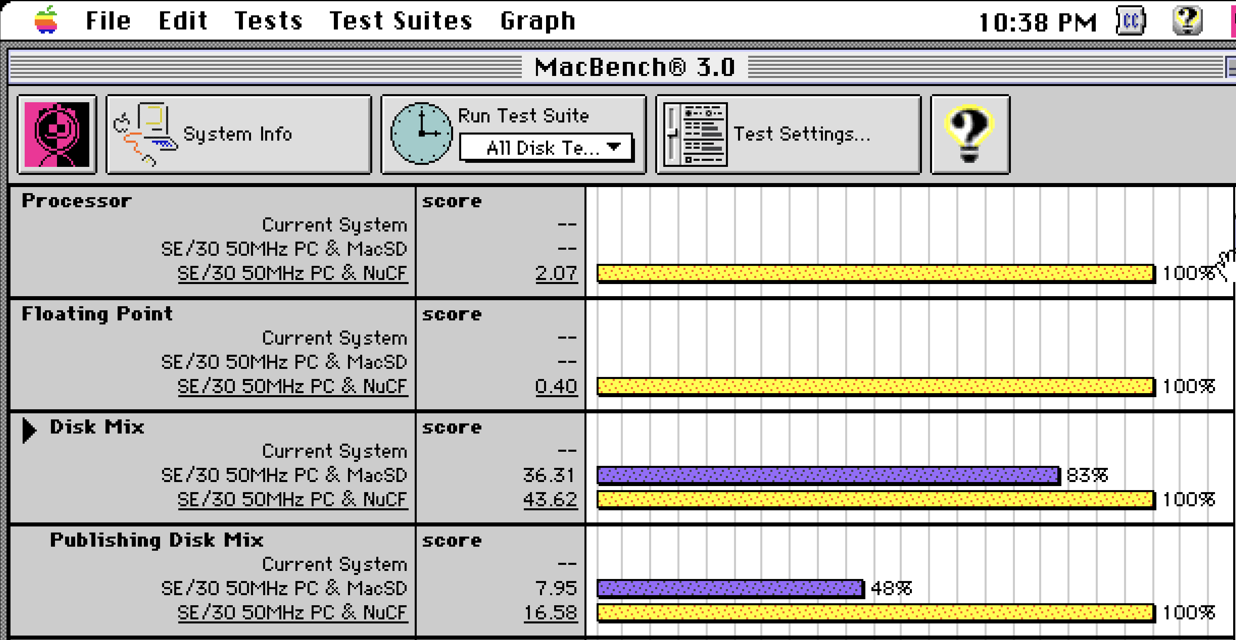
Task: Click the purple 83% Disk Mix bar
Action: [829, 476]
